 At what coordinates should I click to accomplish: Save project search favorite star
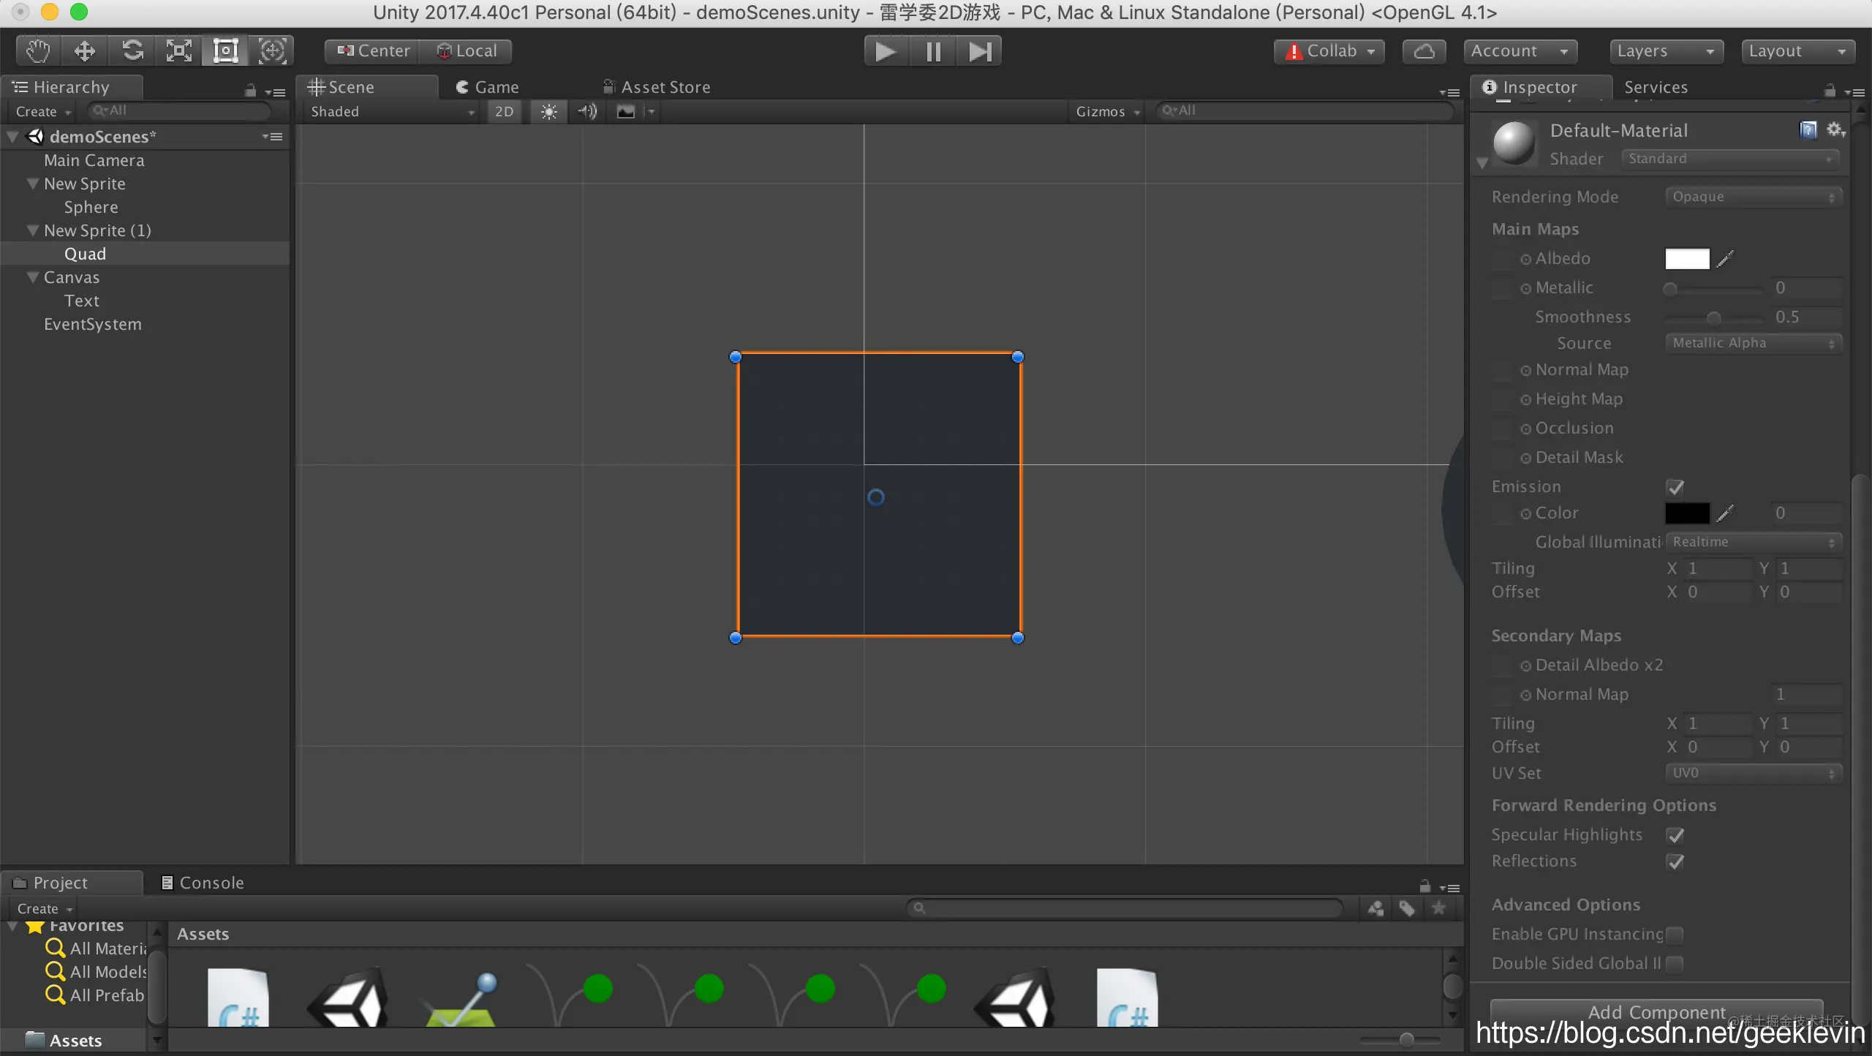coord(1438,908)
